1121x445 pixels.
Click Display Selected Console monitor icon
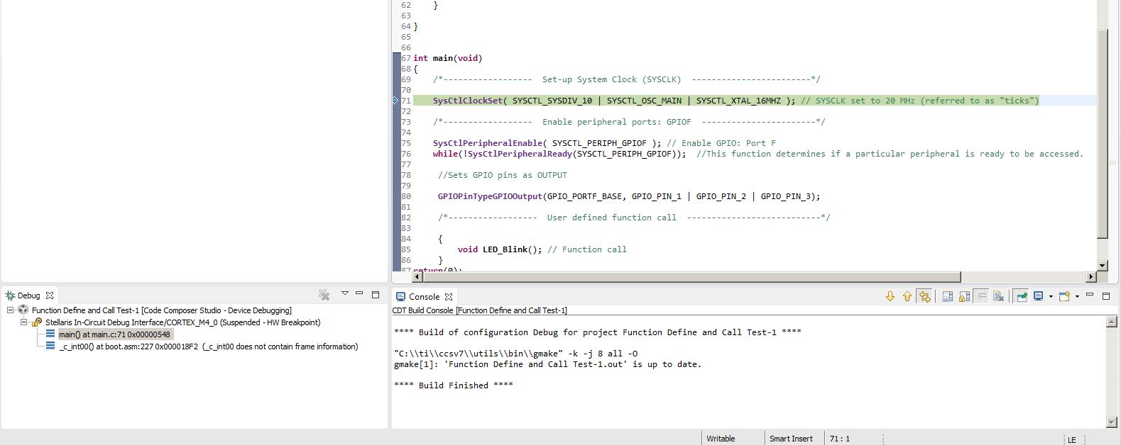pos(1039,296)
